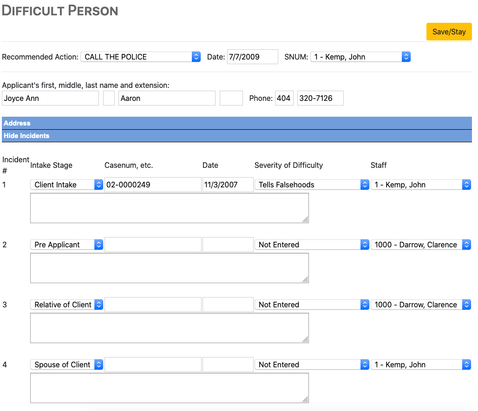
Task: Open incident 1 Intake Stage dropdown
Action: pos(66,185)
